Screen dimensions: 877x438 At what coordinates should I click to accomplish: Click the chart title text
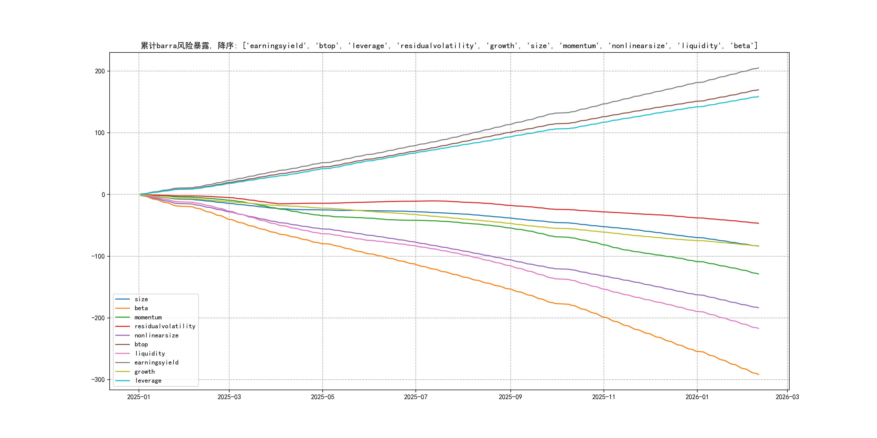449,46
